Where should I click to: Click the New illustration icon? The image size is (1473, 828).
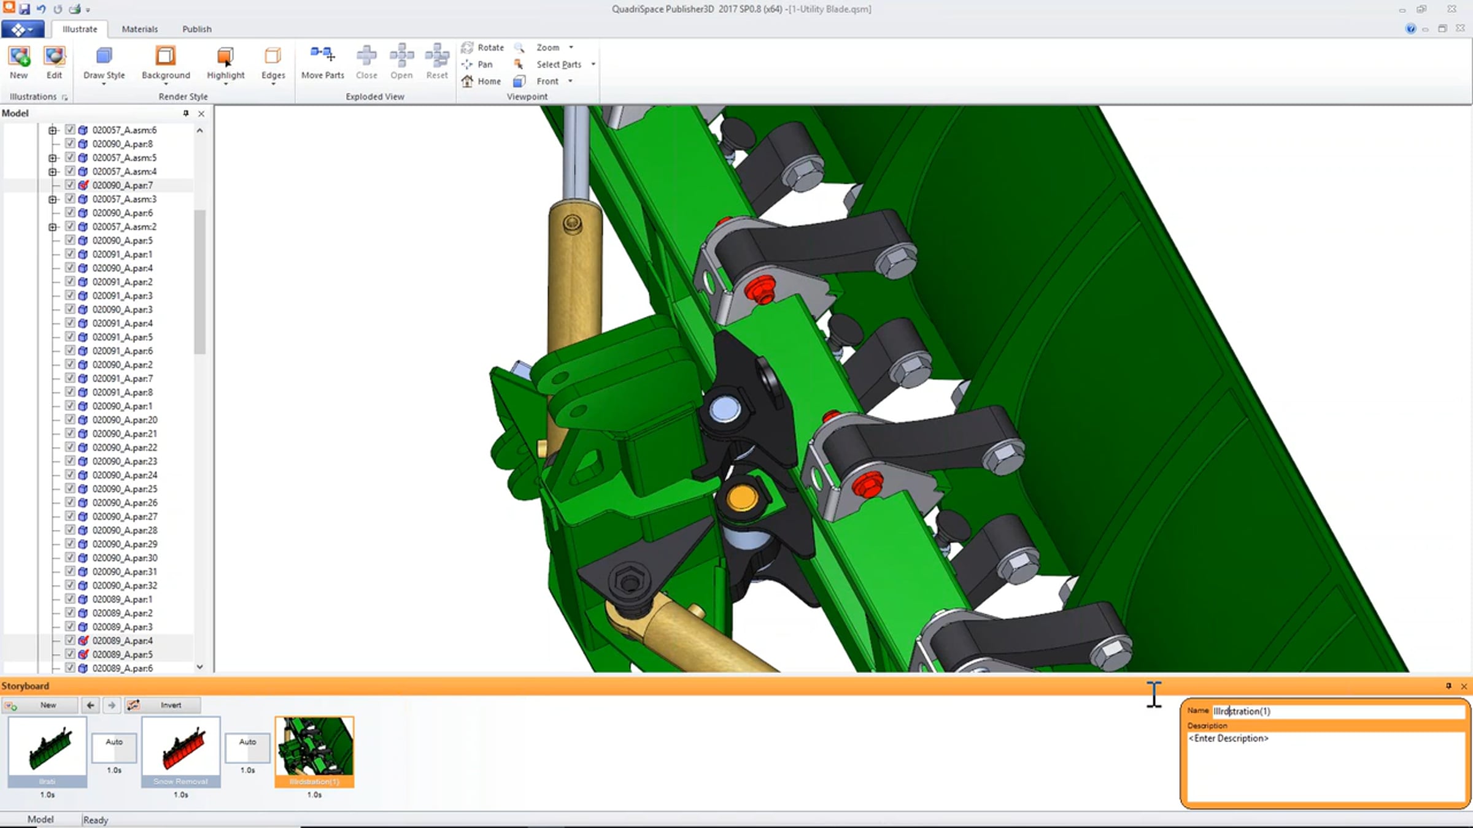[x=18, y=56]
